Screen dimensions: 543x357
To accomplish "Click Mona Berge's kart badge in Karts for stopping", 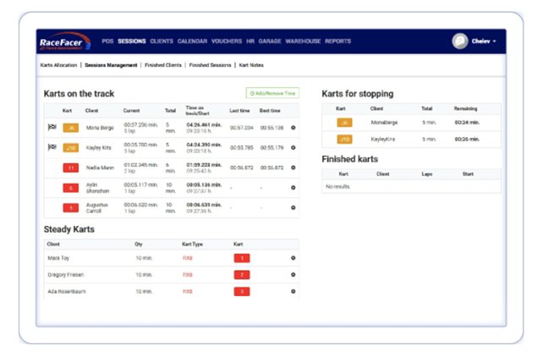I will pos(344,123).
